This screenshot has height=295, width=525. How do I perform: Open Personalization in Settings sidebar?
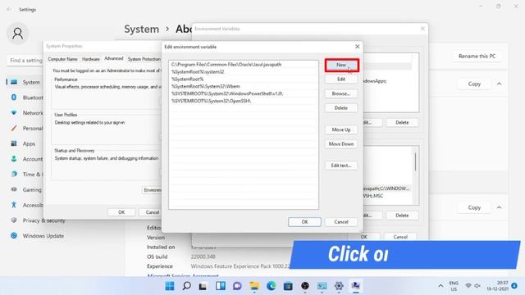point(25,129)
